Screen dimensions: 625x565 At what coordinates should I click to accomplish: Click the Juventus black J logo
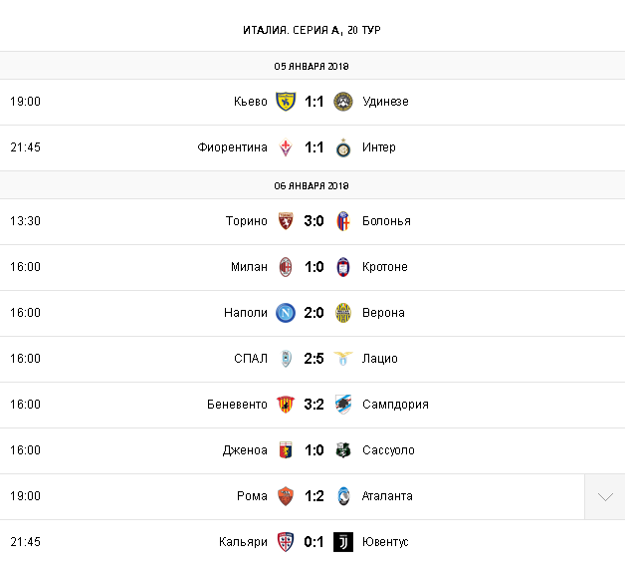coord(342,542)
